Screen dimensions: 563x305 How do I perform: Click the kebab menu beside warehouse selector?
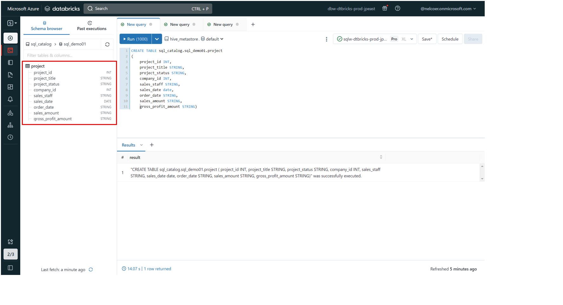[327, 39]
